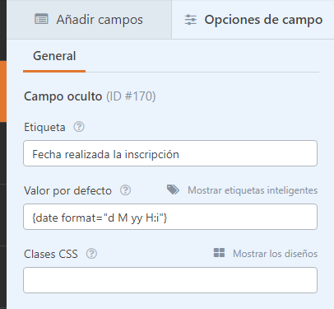Open the General sub-tab
The width and height of the screenshot is (334, 309).
pos(54,56)
